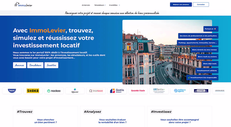This screenshot has height=127, width=231.
Task: Click the #Investissez card heading
Action: click(161, 112)
